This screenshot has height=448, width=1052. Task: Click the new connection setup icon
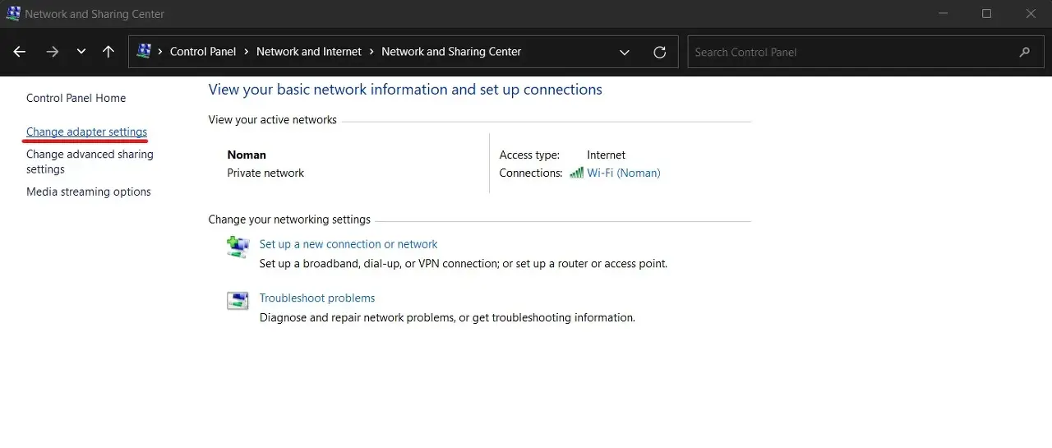coord(238,247)
